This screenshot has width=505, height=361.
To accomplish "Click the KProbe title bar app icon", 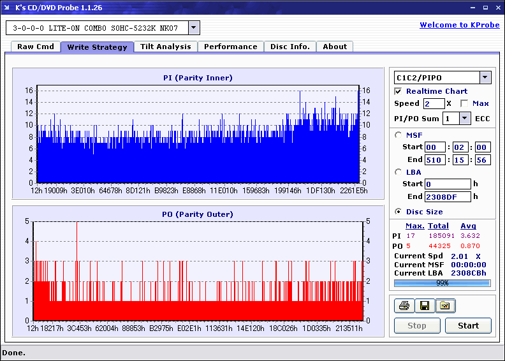I will click(8, 8).
